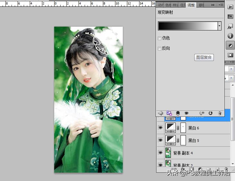Select the 黑白 5 layer mask thumbnail
This screenshot has height=181, width=235.
[x=183, y=140]
